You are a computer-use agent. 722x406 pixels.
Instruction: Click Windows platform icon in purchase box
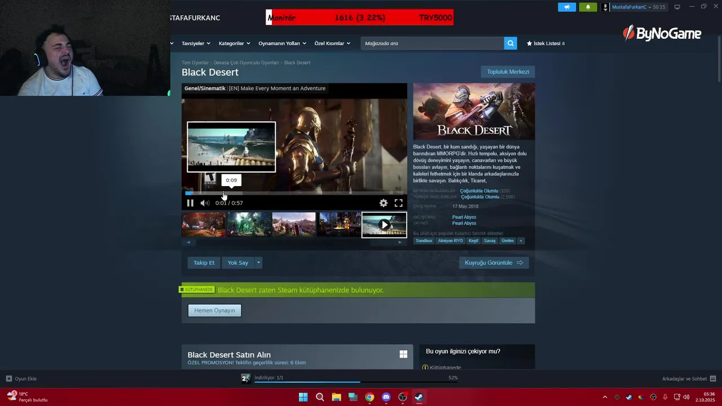point(403,354)
